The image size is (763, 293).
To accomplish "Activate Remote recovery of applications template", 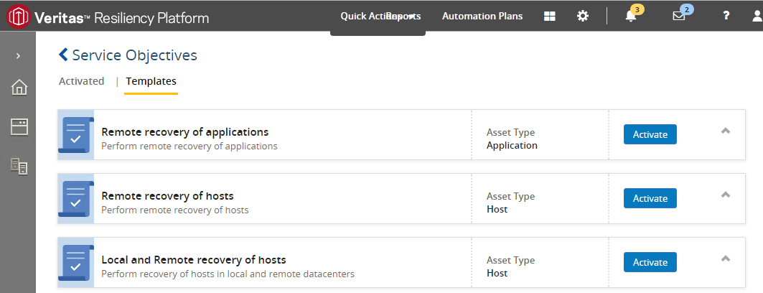I will pyautogui.click(x=650, y=134).
